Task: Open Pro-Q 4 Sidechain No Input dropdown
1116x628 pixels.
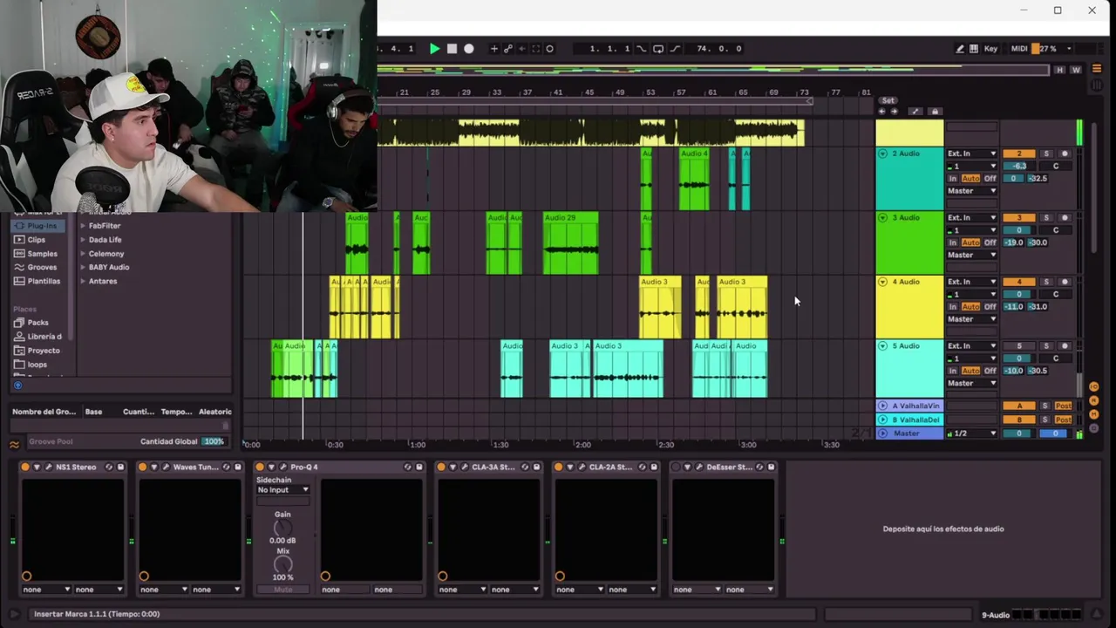Action: pyautogui.click(x=282, y=490)
